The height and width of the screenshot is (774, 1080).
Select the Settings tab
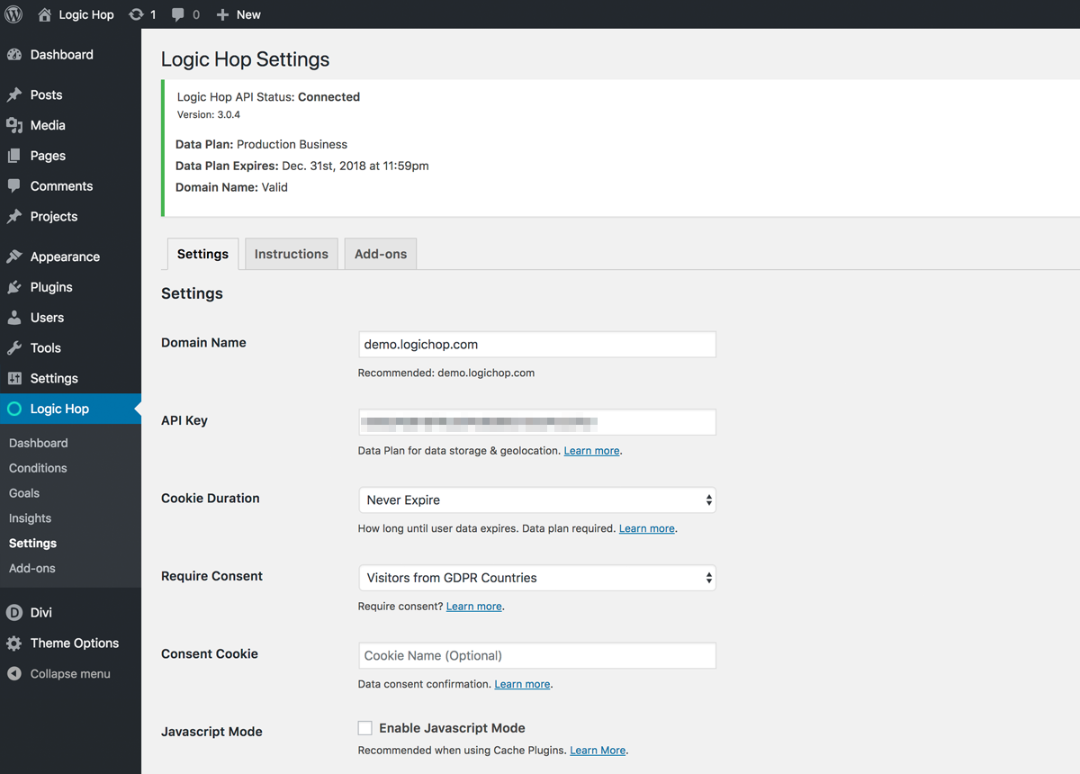202,254
